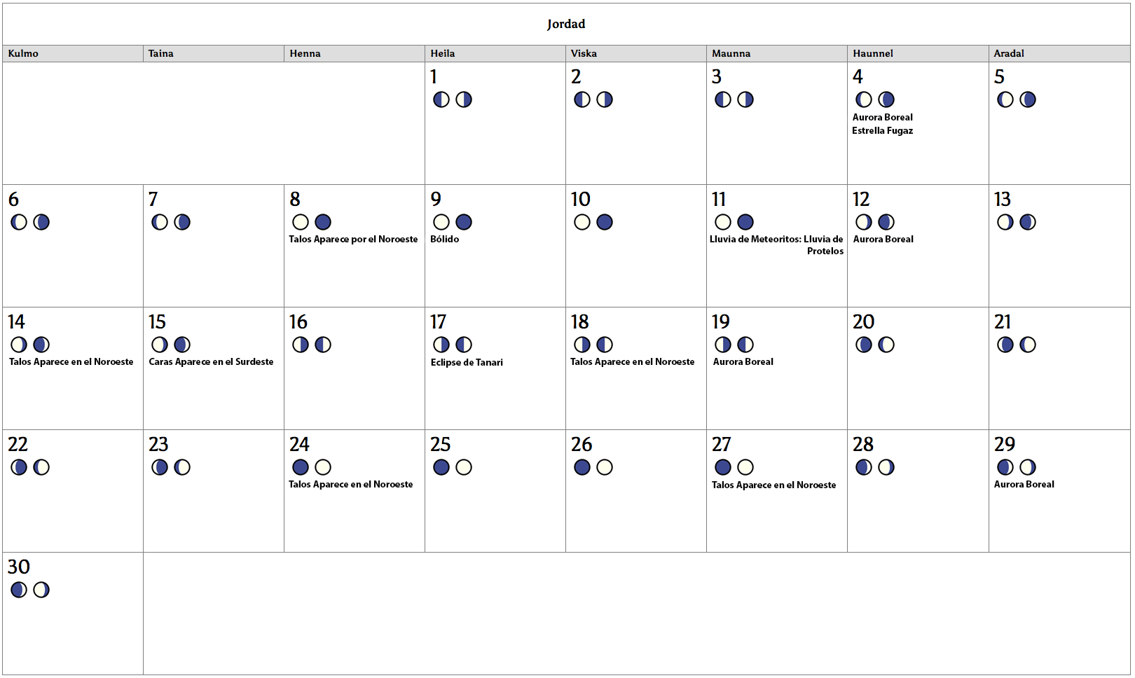The image size is (1135, 678).
Task: Open Aurora Boreal event on day 29
Action: [1024, 484]
